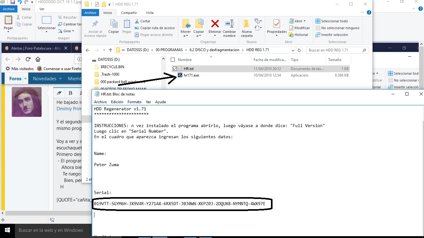Click Paint Recortar crop tool
Screen dimensions: 424x238
(67, 17)
